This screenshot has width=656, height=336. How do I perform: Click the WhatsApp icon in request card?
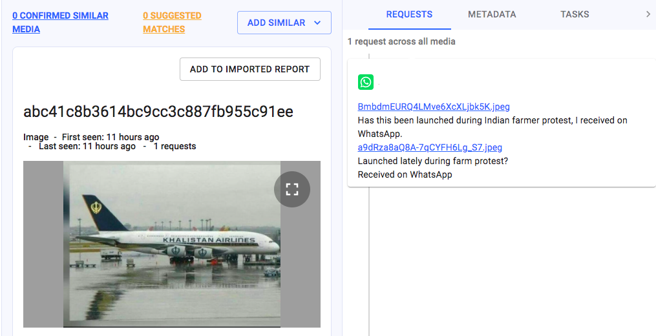pyautogui.click(x=366, y=82)
